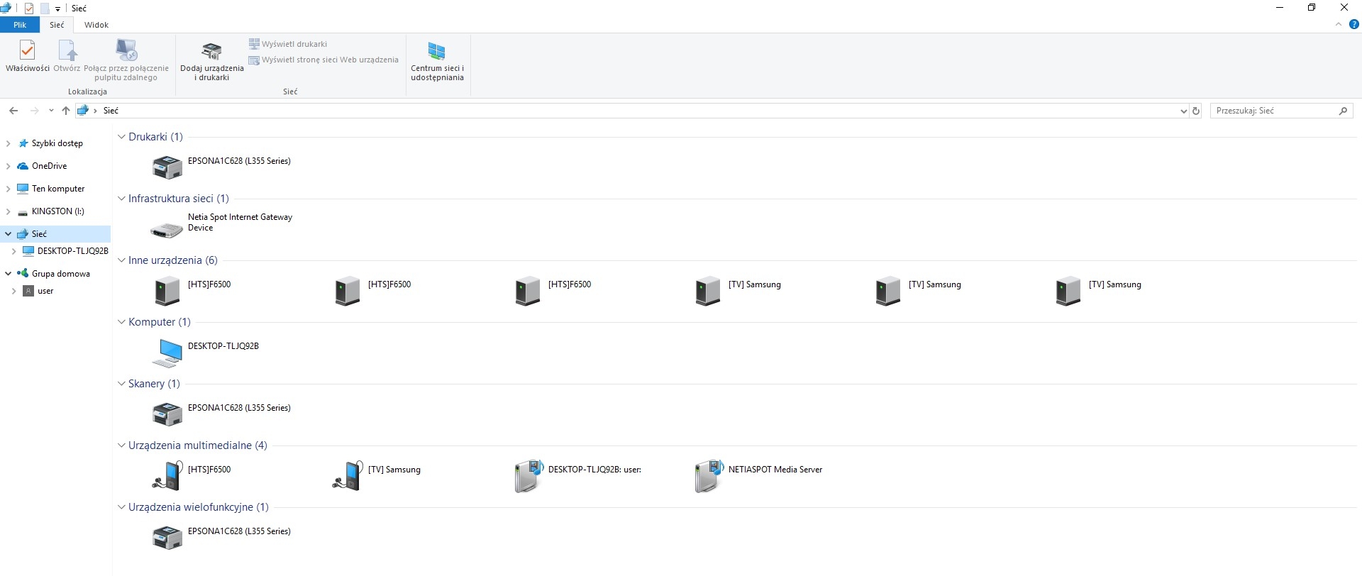Click the forward navigation arrow
This screenshot has height=576, width=1362.
coord(33,111)
